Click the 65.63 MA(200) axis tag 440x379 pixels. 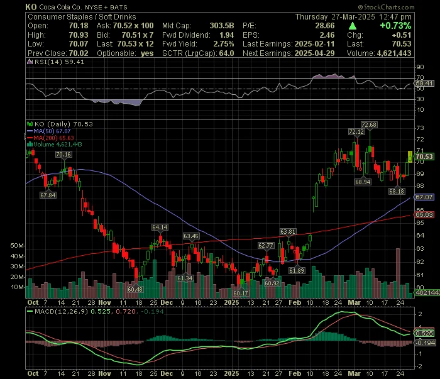(x=424, y=215)
